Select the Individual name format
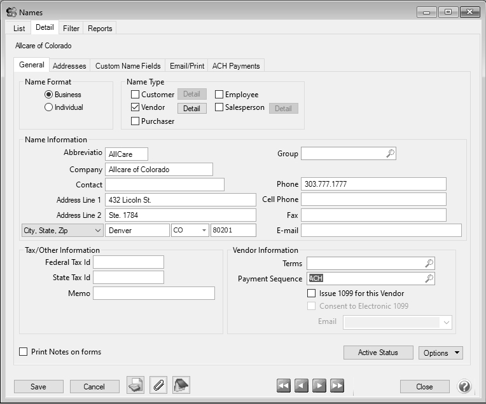This screenshot has height=404, width=486. point(48,107)
